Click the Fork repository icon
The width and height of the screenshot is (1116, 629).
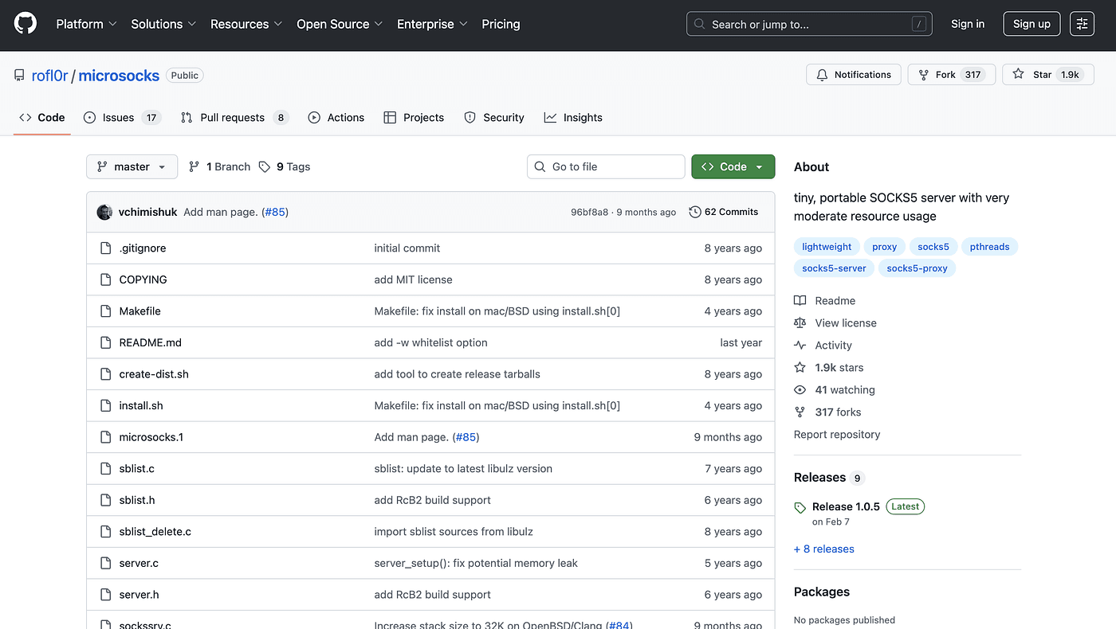tap(924, 75)
